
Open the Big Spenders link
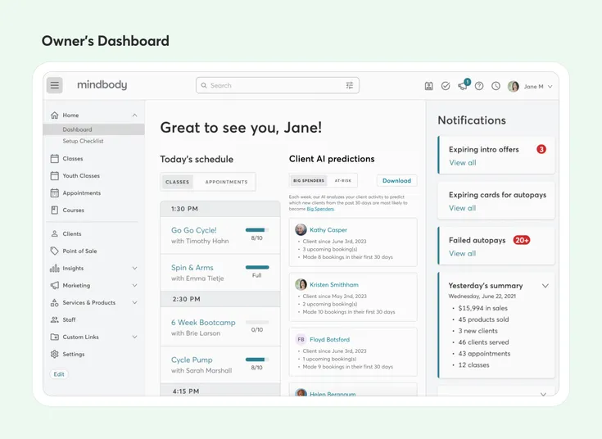point(320,209)
